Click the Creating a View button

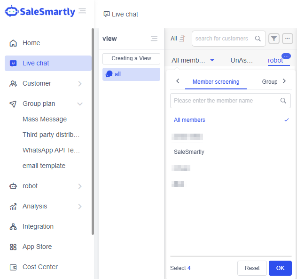click(131, 58)
